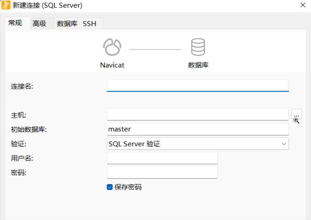Viewport: 311px width, 220px height.
Task: Click the dropdown chevron beside SQL Server 验证
Action: tap(284, 144)
